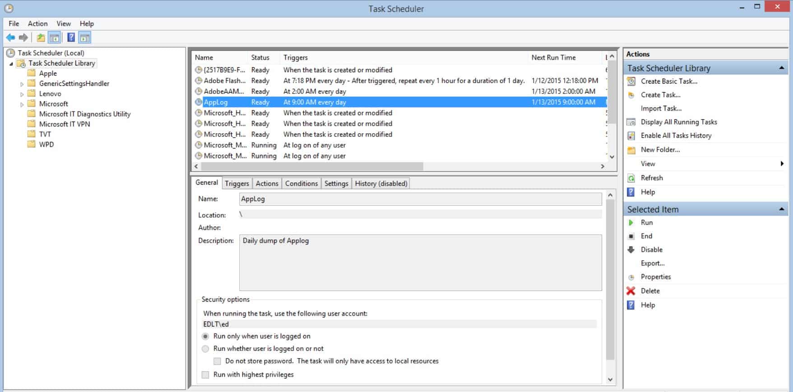Viewport: 793px width, 392px height.
Task: Select Run whether user is logged on or not
Action: pyautogui.click(x=205, y=349)
